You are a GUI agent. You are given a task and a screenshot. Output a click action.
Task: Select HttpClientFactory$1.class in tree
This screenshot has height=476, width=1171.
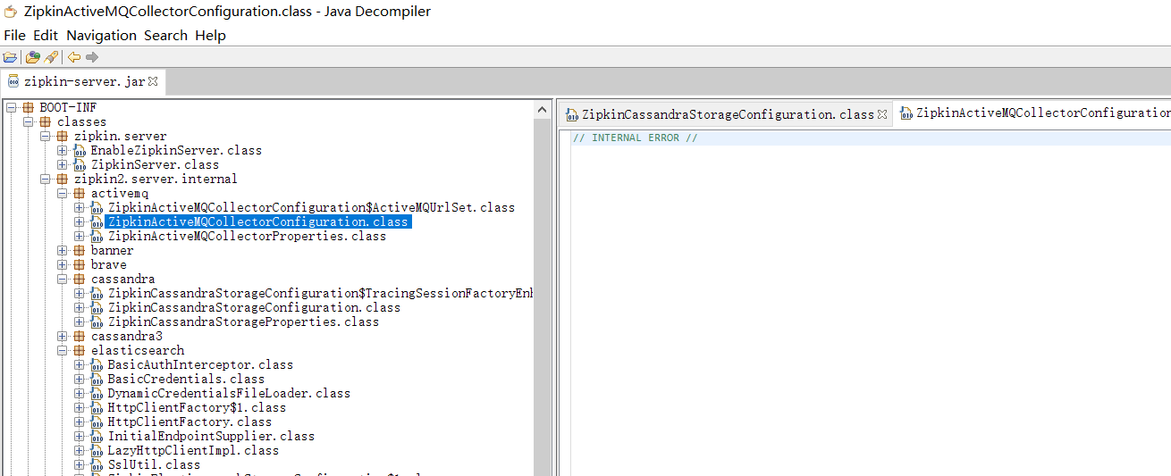197,407
